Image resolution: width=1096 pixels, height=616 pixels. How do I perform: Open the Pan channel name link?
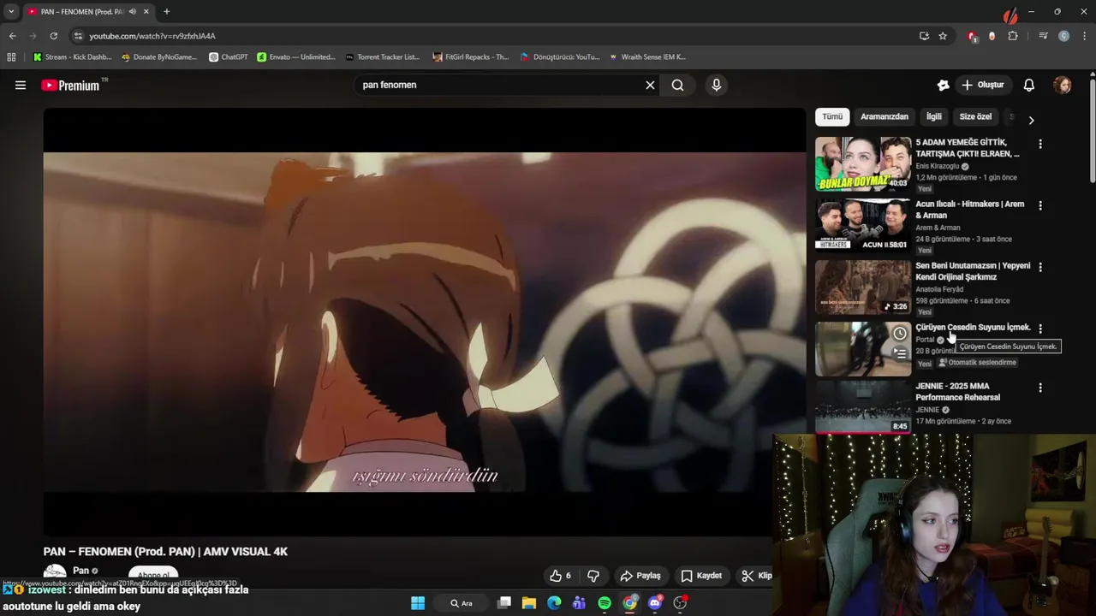(81, 571)
